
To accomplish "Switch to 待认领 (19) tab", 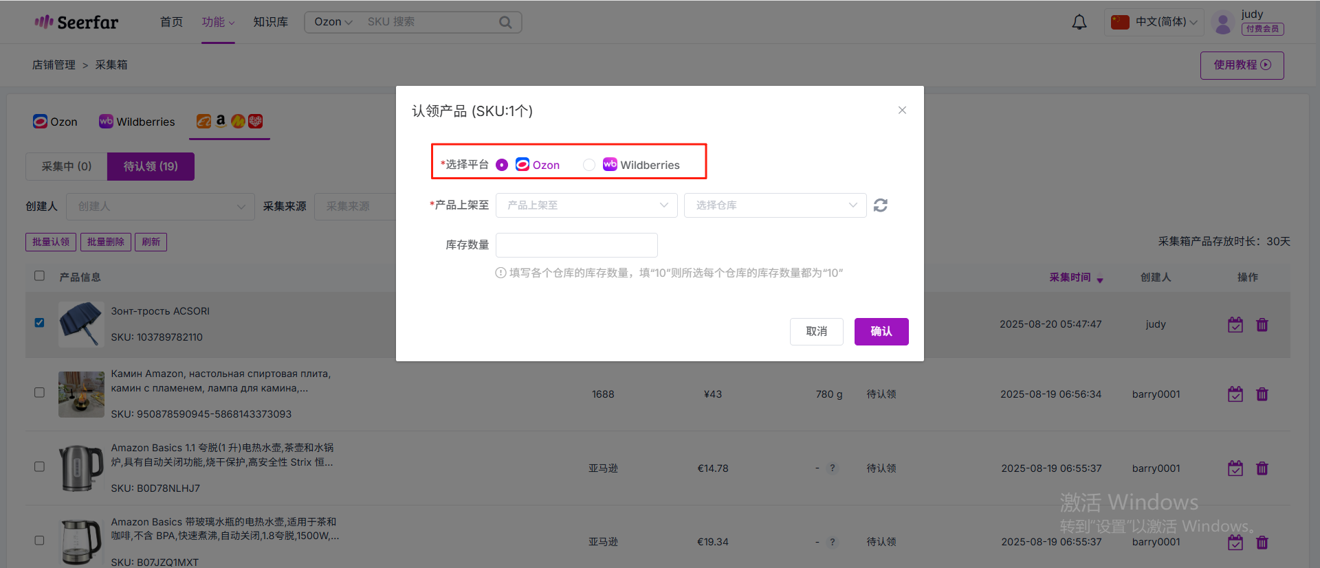I will click(151, 166).
